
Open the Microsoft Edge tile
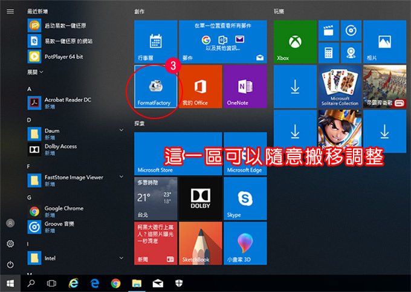(245, 154)
